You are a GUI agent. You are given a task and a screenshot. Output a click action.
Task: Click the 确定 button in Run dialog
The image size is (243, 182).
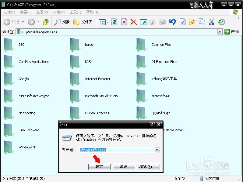tap(99, 167)
